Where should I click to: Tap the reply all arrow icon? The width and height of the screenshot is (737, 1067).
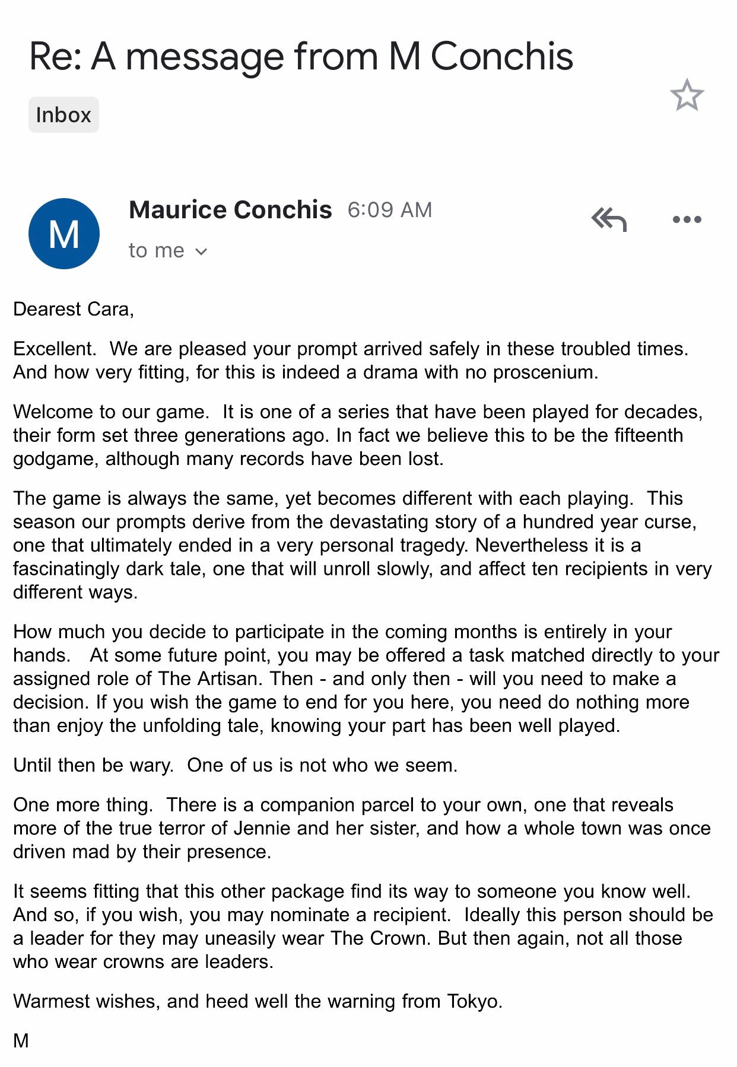[x=609, y=219]
